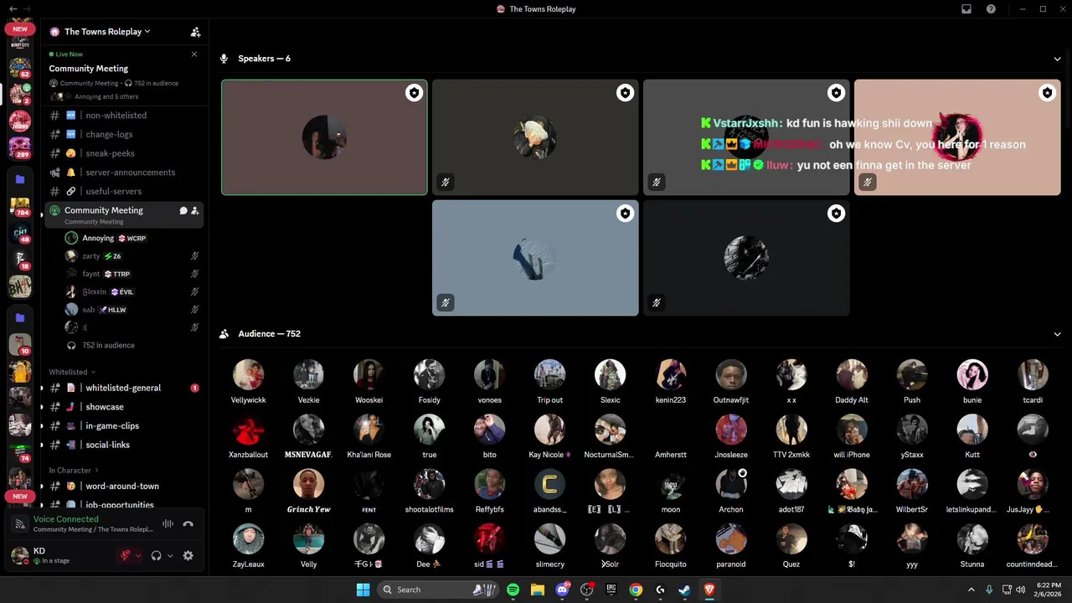Open Spotify from the taskbar
1072x603 pixels.
[513, 590]
